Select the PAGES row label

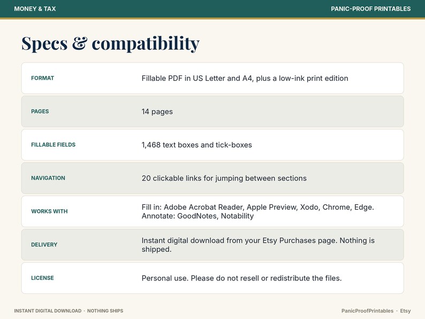[x=40, y=111]
